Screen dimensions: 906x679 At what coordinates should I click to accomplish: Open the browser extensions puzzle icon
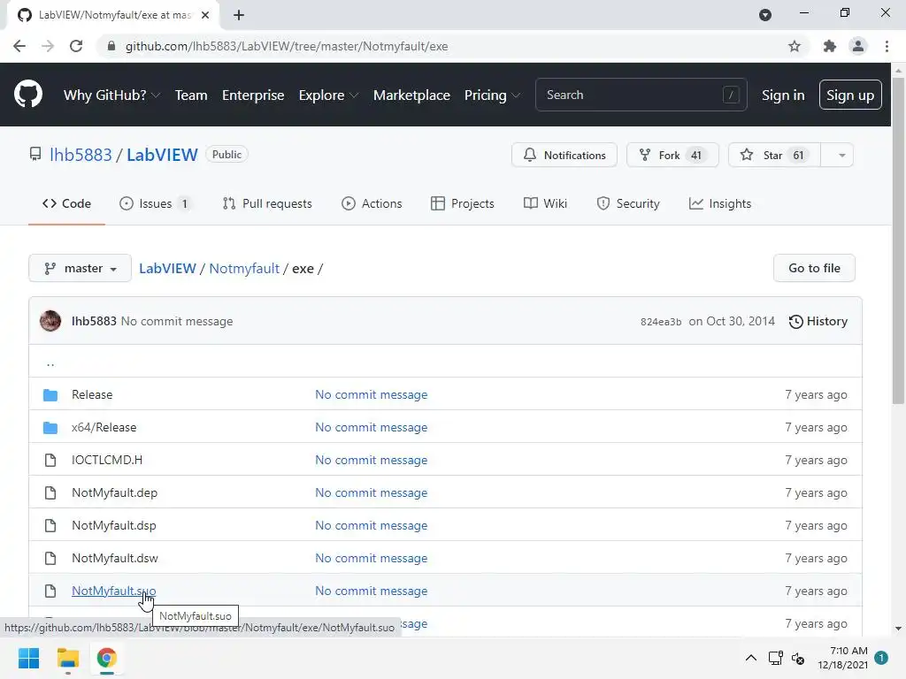[830, 46]
